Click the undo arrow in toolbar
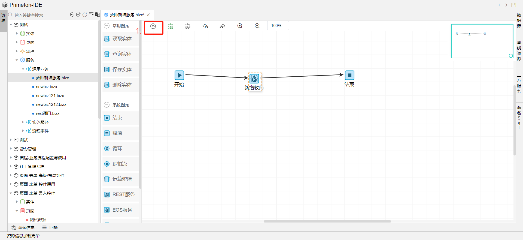This screenshot has width=523, height=240. pyautogui.click(x=205, y=26)
